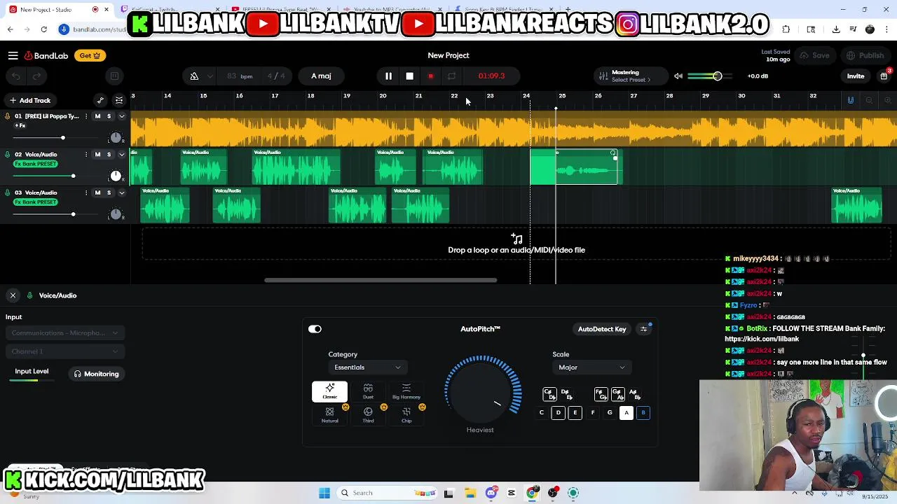Open the gift notifications icon
The width and height of the screenshot is (897, 504).
(884, 76)
